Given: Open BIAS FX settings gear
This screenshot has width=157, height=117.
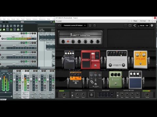Looking at the screenshot, I should 152,25.
